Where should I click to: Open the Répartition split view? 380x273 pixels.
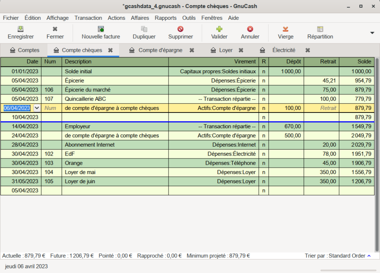320,29
